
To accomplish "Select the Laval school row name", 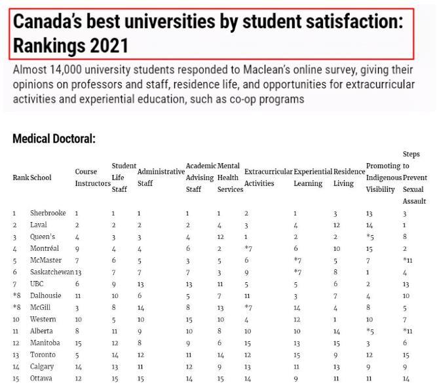I will (x=39, y=225).
